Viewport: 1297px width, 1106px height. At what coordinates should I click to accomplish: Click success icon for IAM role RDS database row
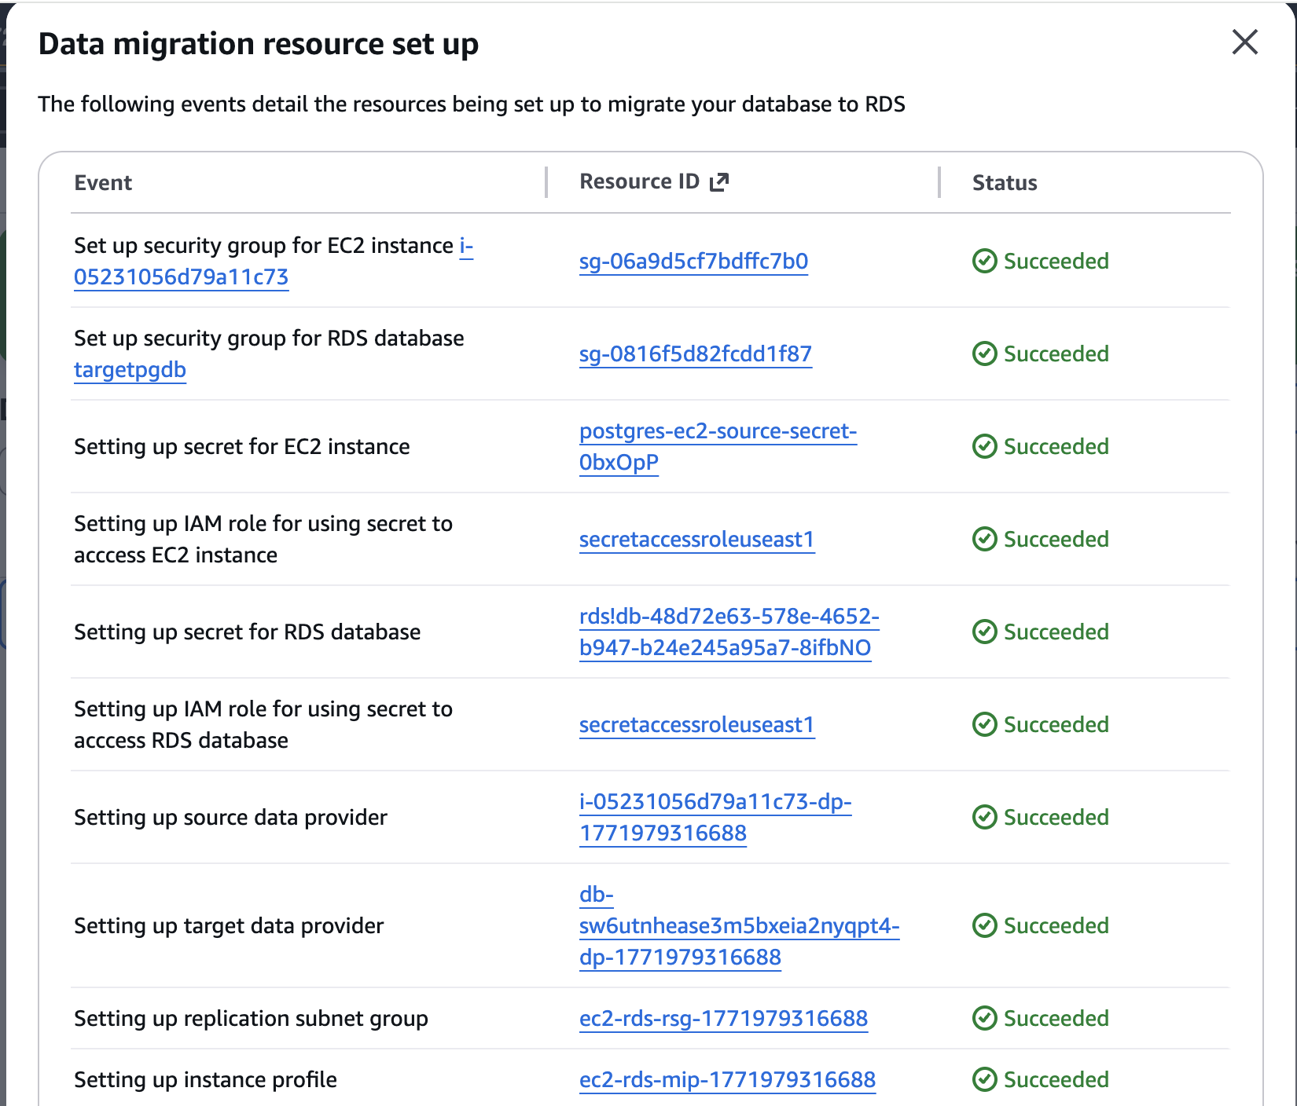click(984, 724)
